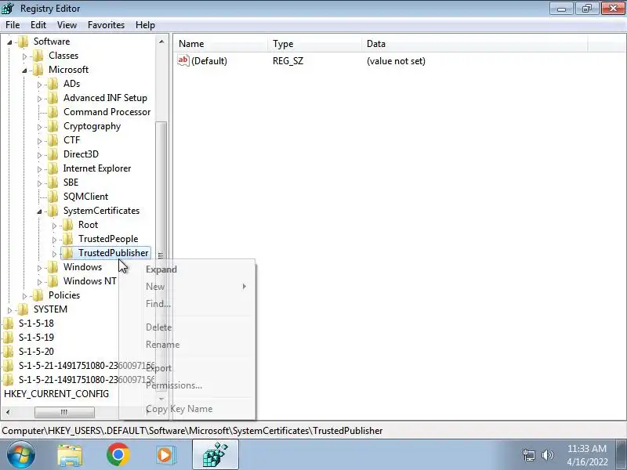Viewport: 627px width, 470px height.
Task: Open the Windows Start orb
Action: point(21,455)
